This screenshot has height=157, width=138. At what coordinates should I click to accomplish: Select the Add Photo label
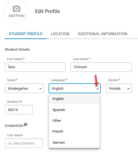pyautogui.click(x=17, y=16)
